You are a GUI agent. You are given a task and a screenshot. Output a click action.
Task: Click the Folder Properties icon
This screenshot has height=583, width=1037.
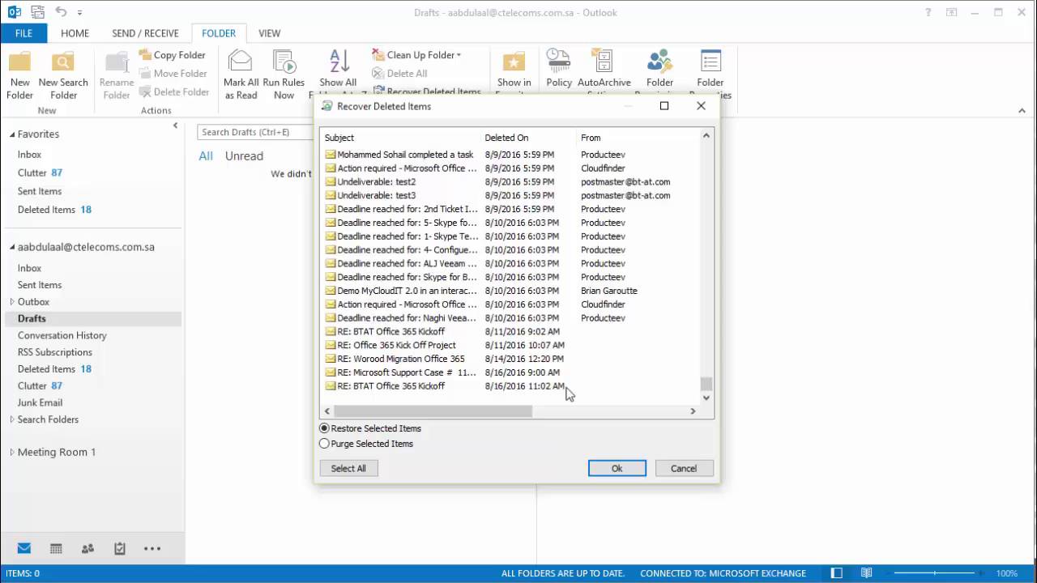711,62
